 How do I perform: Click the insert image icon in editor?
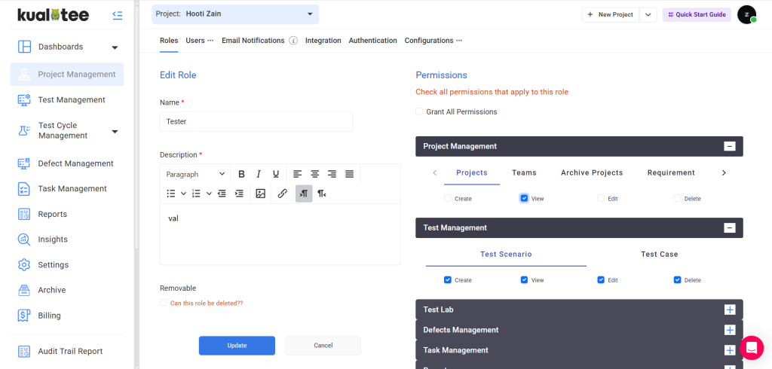(260, 194)
